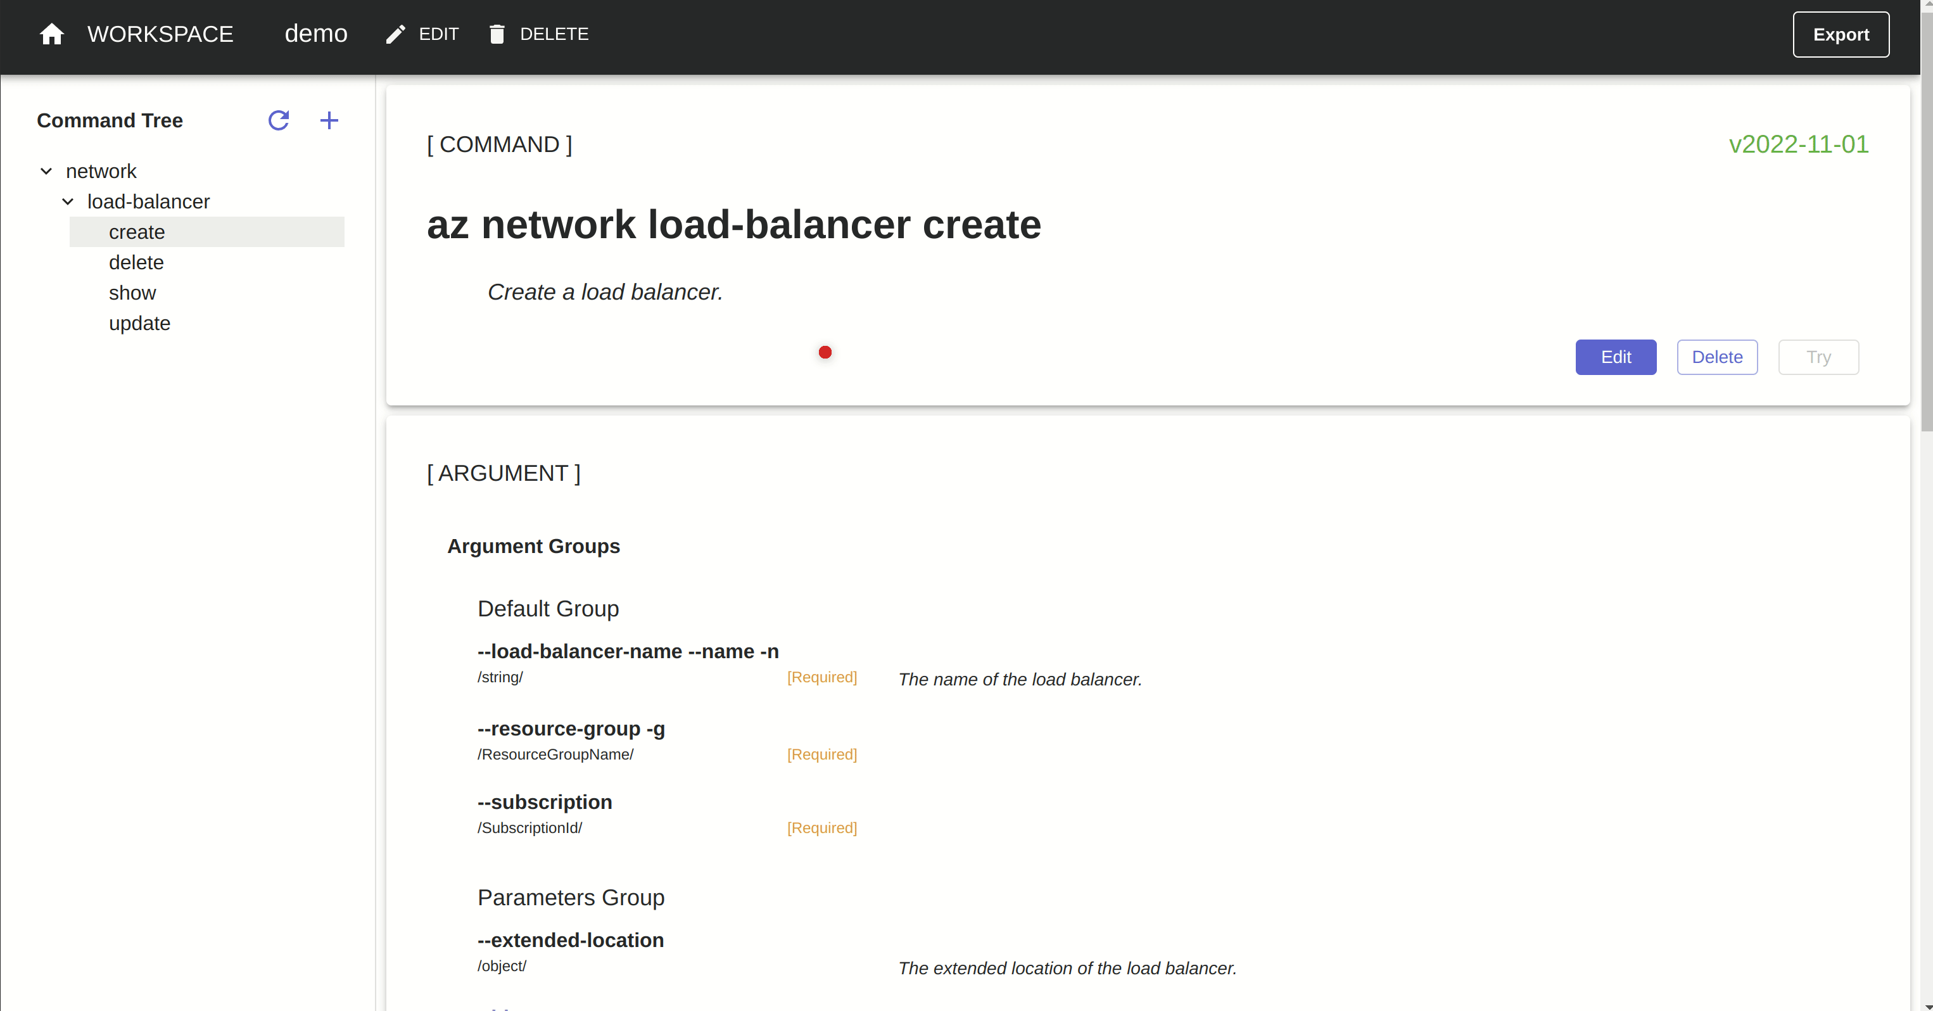Click the demo workspace name
Viewport: 1933px width, 1011px height.
pyautogui.click(x=316, y=34)
